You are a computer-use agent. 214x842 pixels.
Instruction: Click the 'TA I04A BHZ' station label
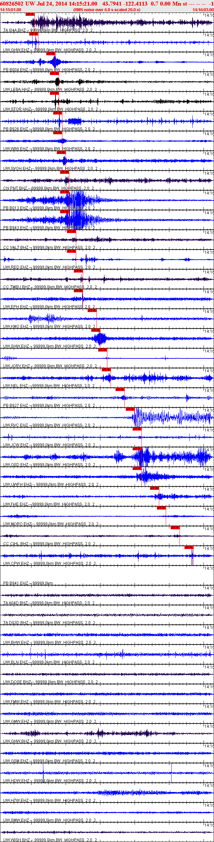(x=14, y=30)
